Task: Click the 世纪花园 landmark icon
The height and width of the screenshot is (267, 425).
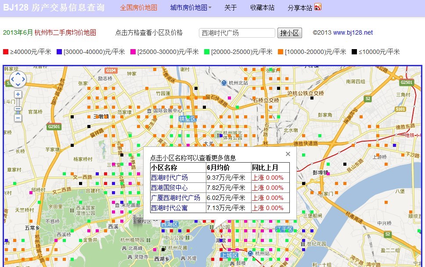Action: point(303,244)
